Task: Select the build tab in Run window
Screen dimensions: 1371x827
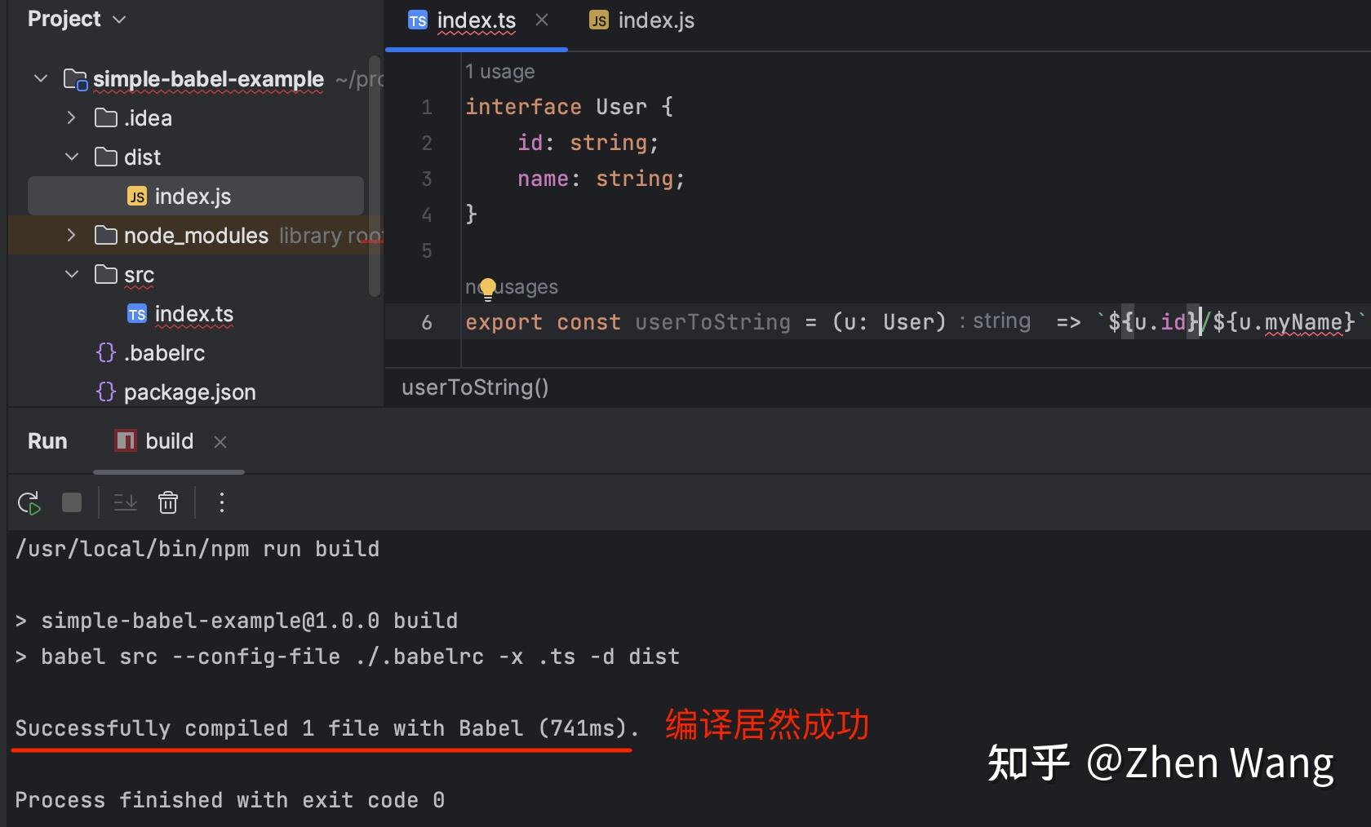Action: 168,441
